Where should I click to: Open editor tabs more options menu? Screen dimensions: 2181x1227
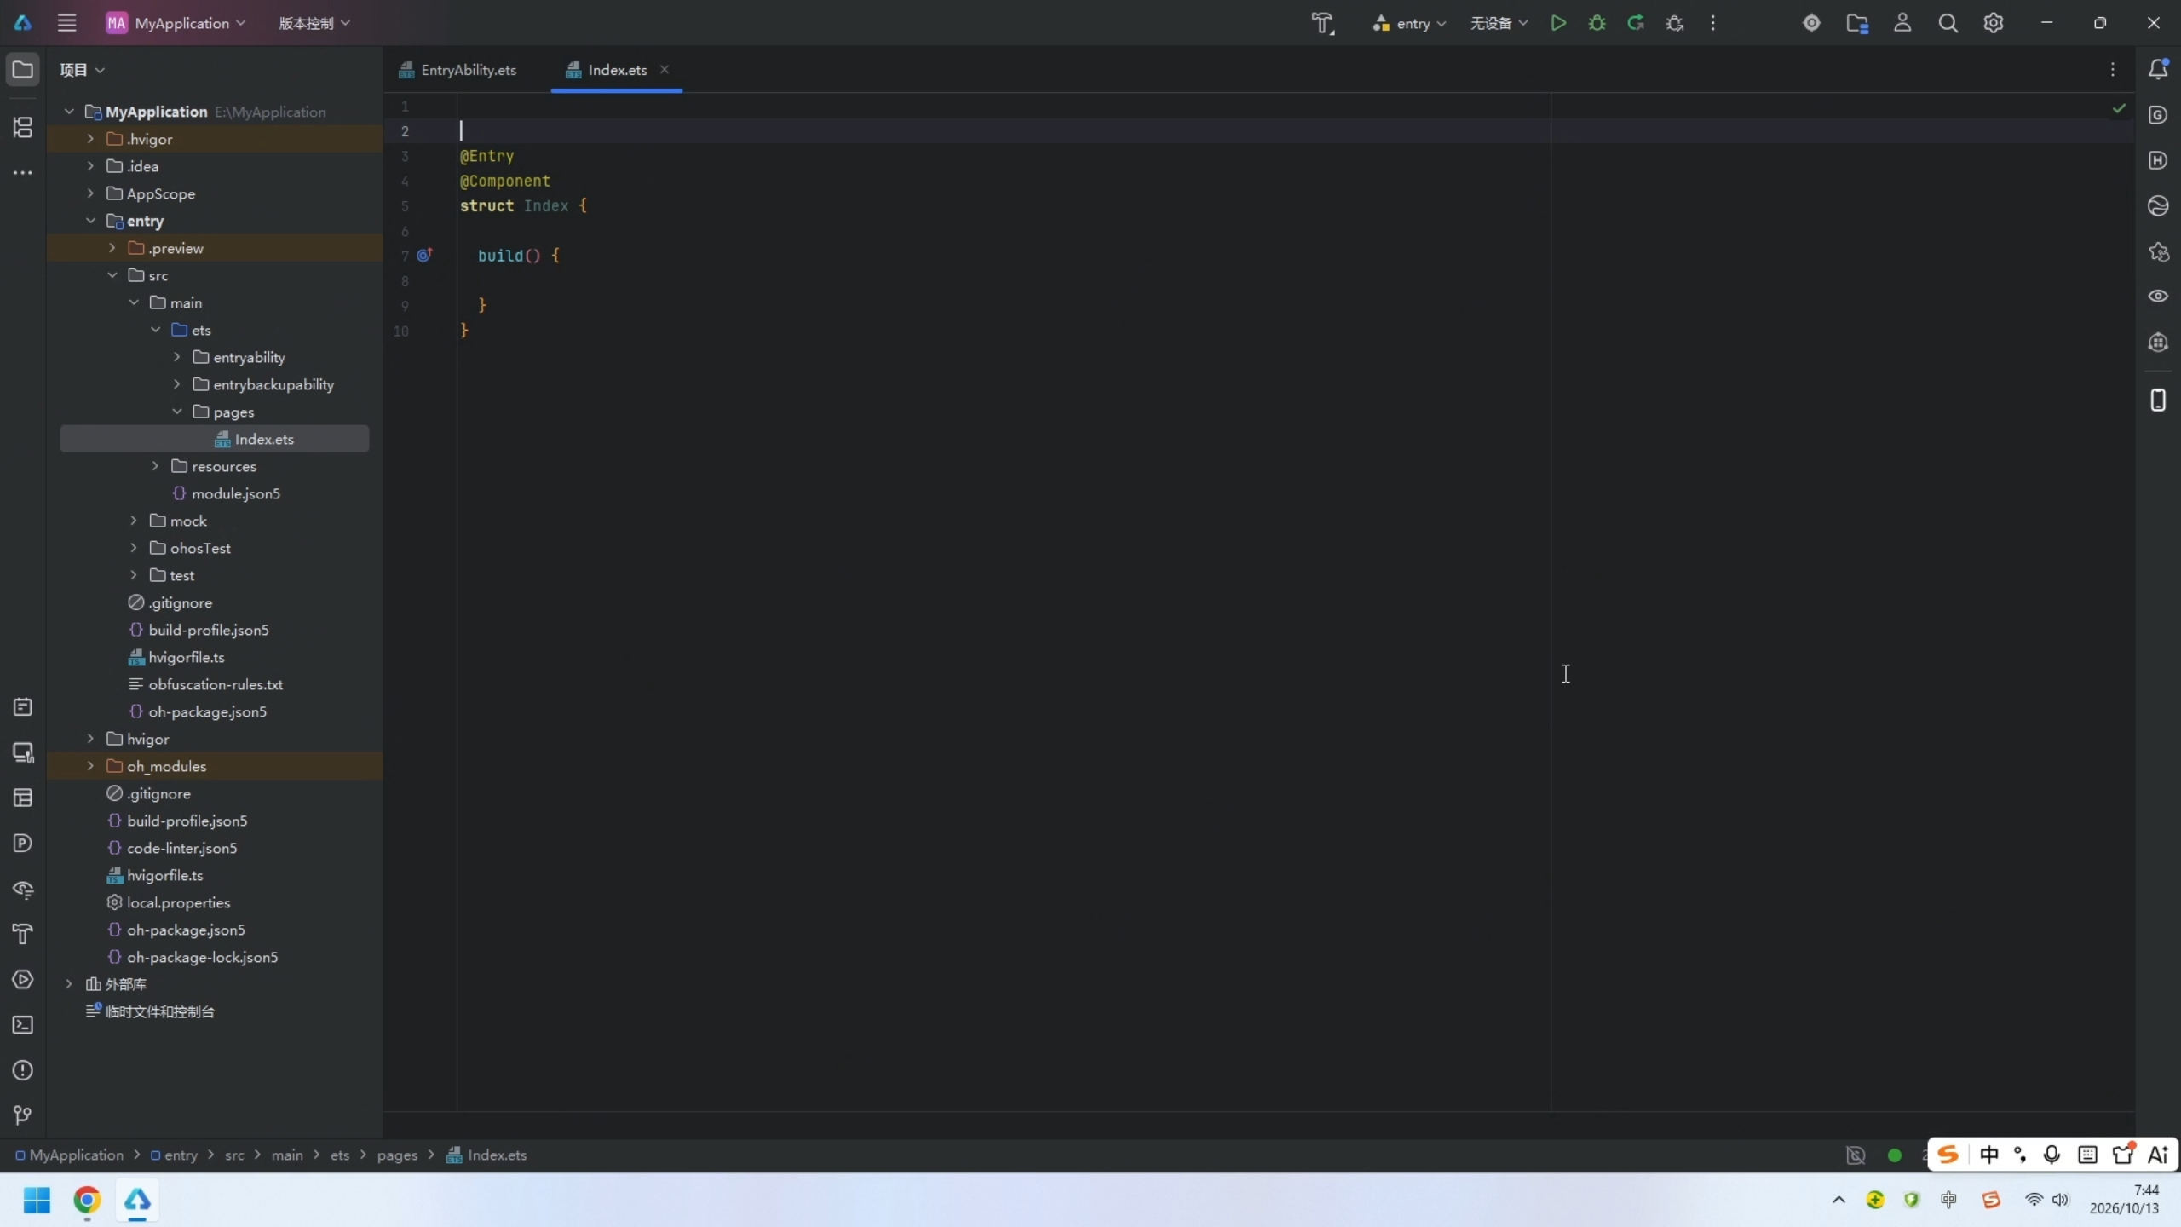[2112, 70]
